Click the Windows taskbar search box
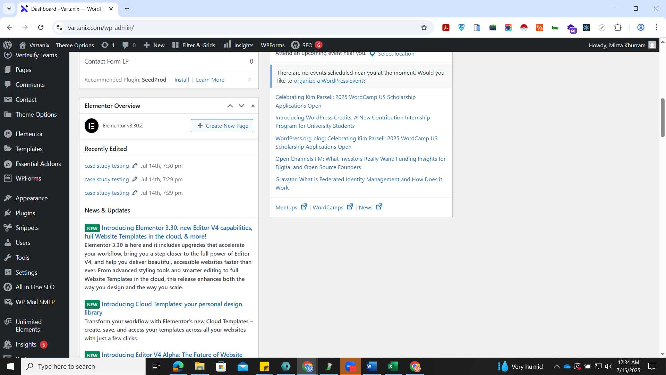Image resolution: width=666 pixels, height=375 pixels. (x=83, y=366)
